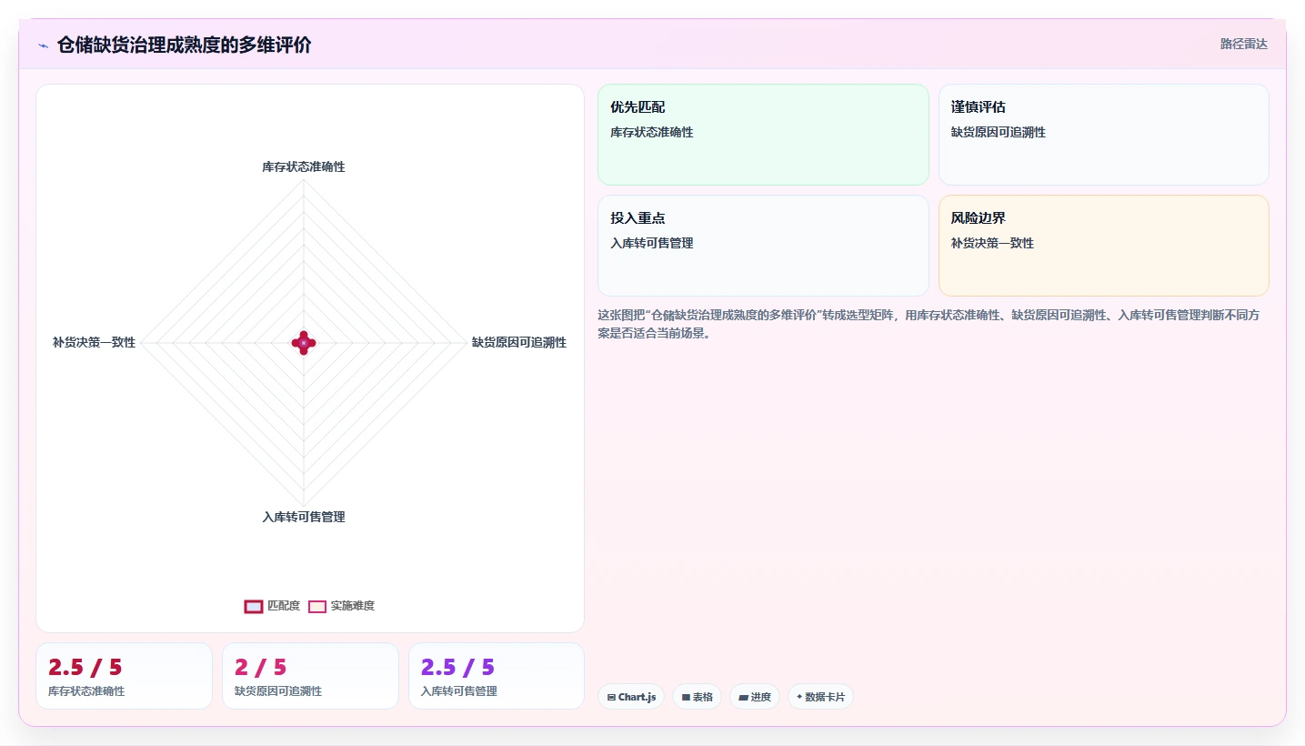Click 入库转可售管理 text in 投入重点 card

click(x=652, y=243)
